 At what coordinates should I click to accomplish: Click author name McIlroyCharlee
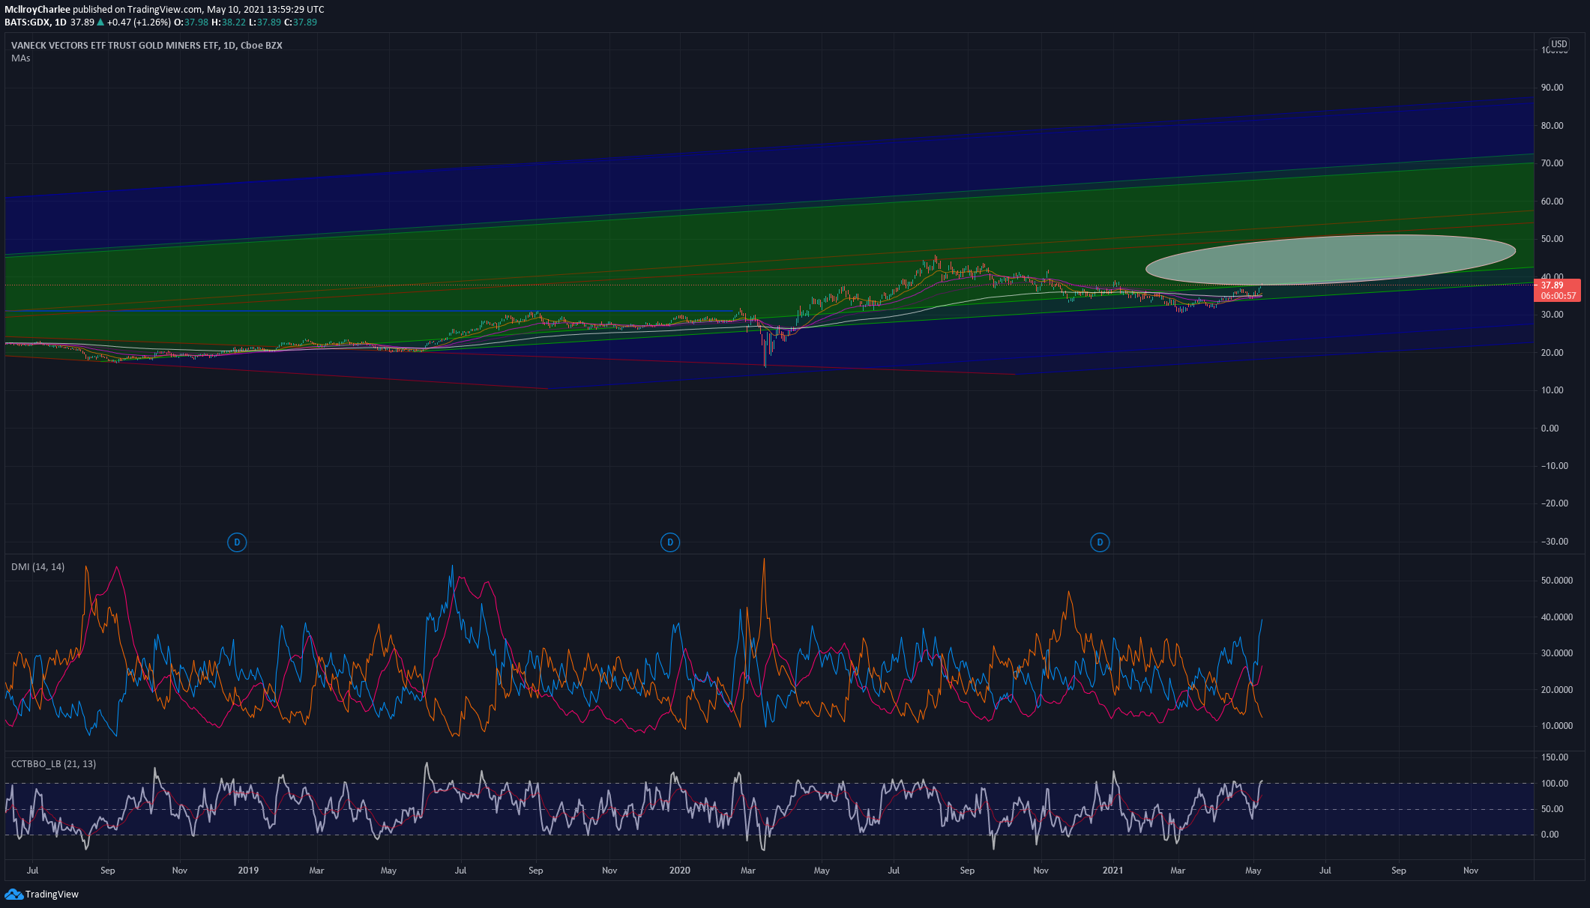point(37,10)
